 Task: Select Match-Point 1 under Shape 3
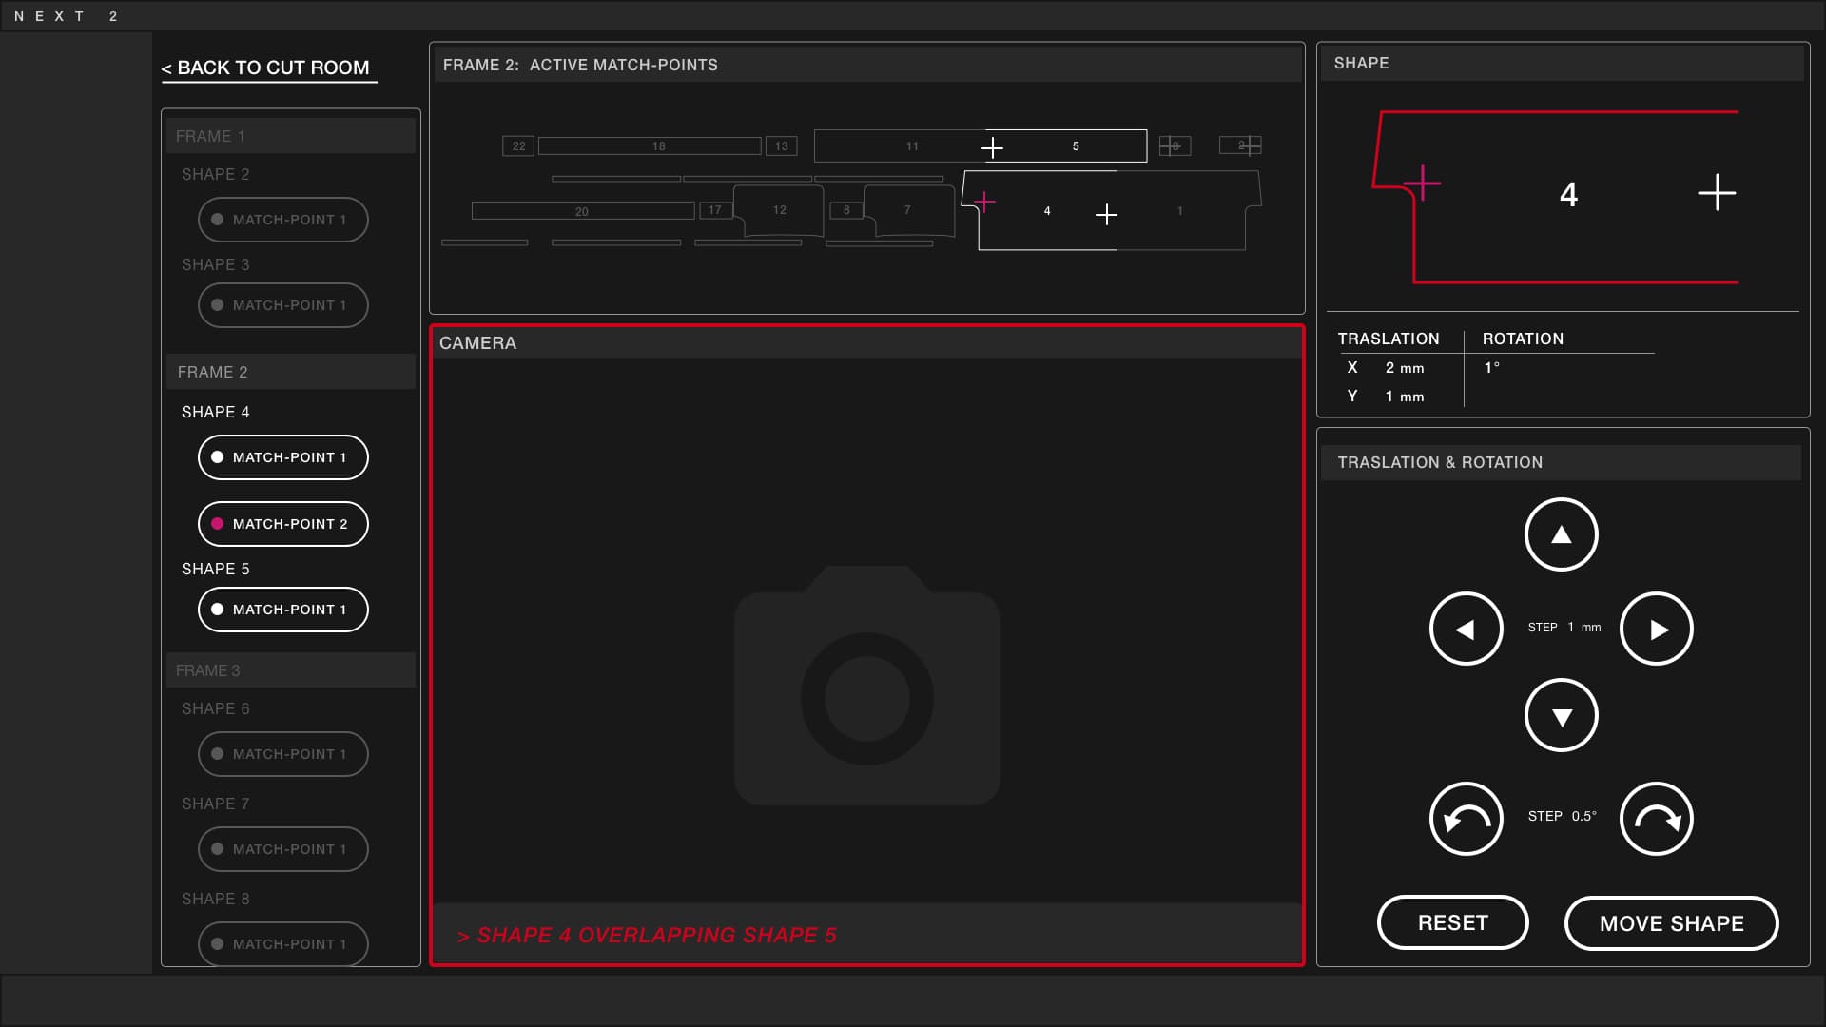tap(283, 305)
